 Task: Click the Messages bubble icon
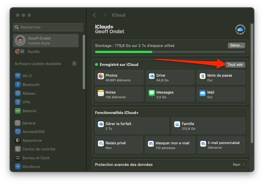click(151, 93)
